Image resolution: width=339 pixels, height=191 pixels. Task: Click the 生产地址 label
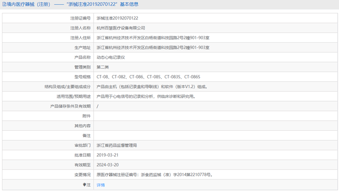[83, 48]
